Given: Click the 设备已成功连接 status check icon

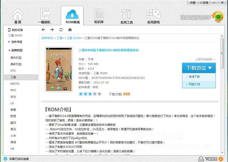Looking at the screenshot, I should coord(5,159).
